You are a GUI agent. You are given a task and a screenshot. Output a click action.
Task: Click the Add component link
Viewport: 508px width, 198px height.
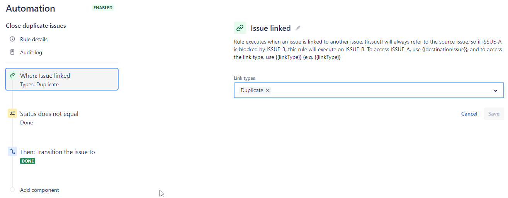click(39, 190)
